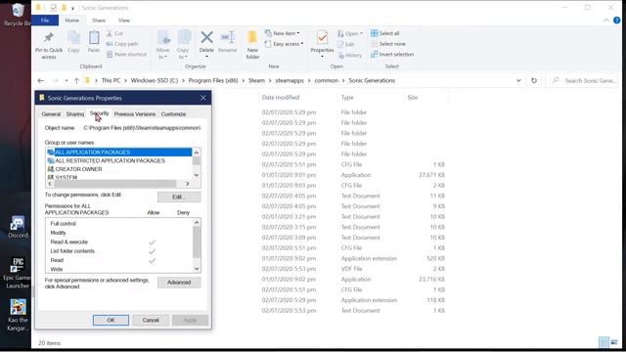Close the Sonic Generations Properties dialog
The width and height of the screenshot is (626, 352).
coord(202,98)
